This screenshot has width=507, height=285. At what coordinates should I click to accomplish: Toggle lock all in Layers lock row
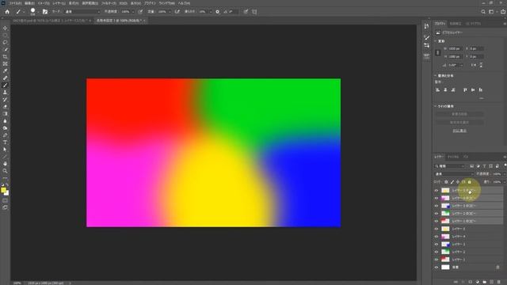[470, 182]
